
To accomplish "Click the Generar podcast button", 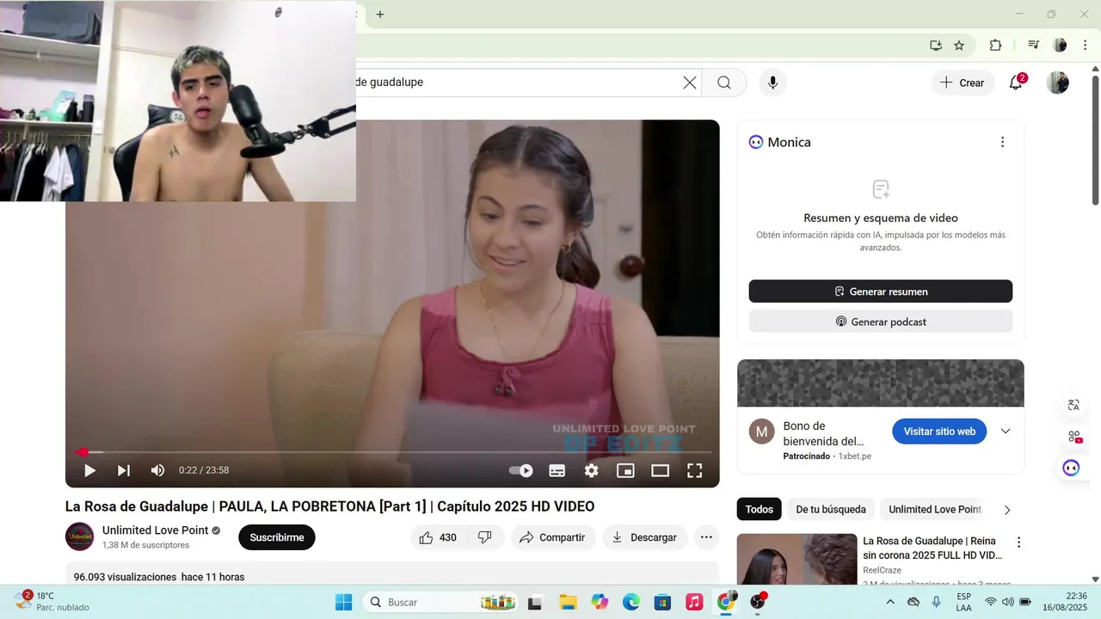I will 880,322.
